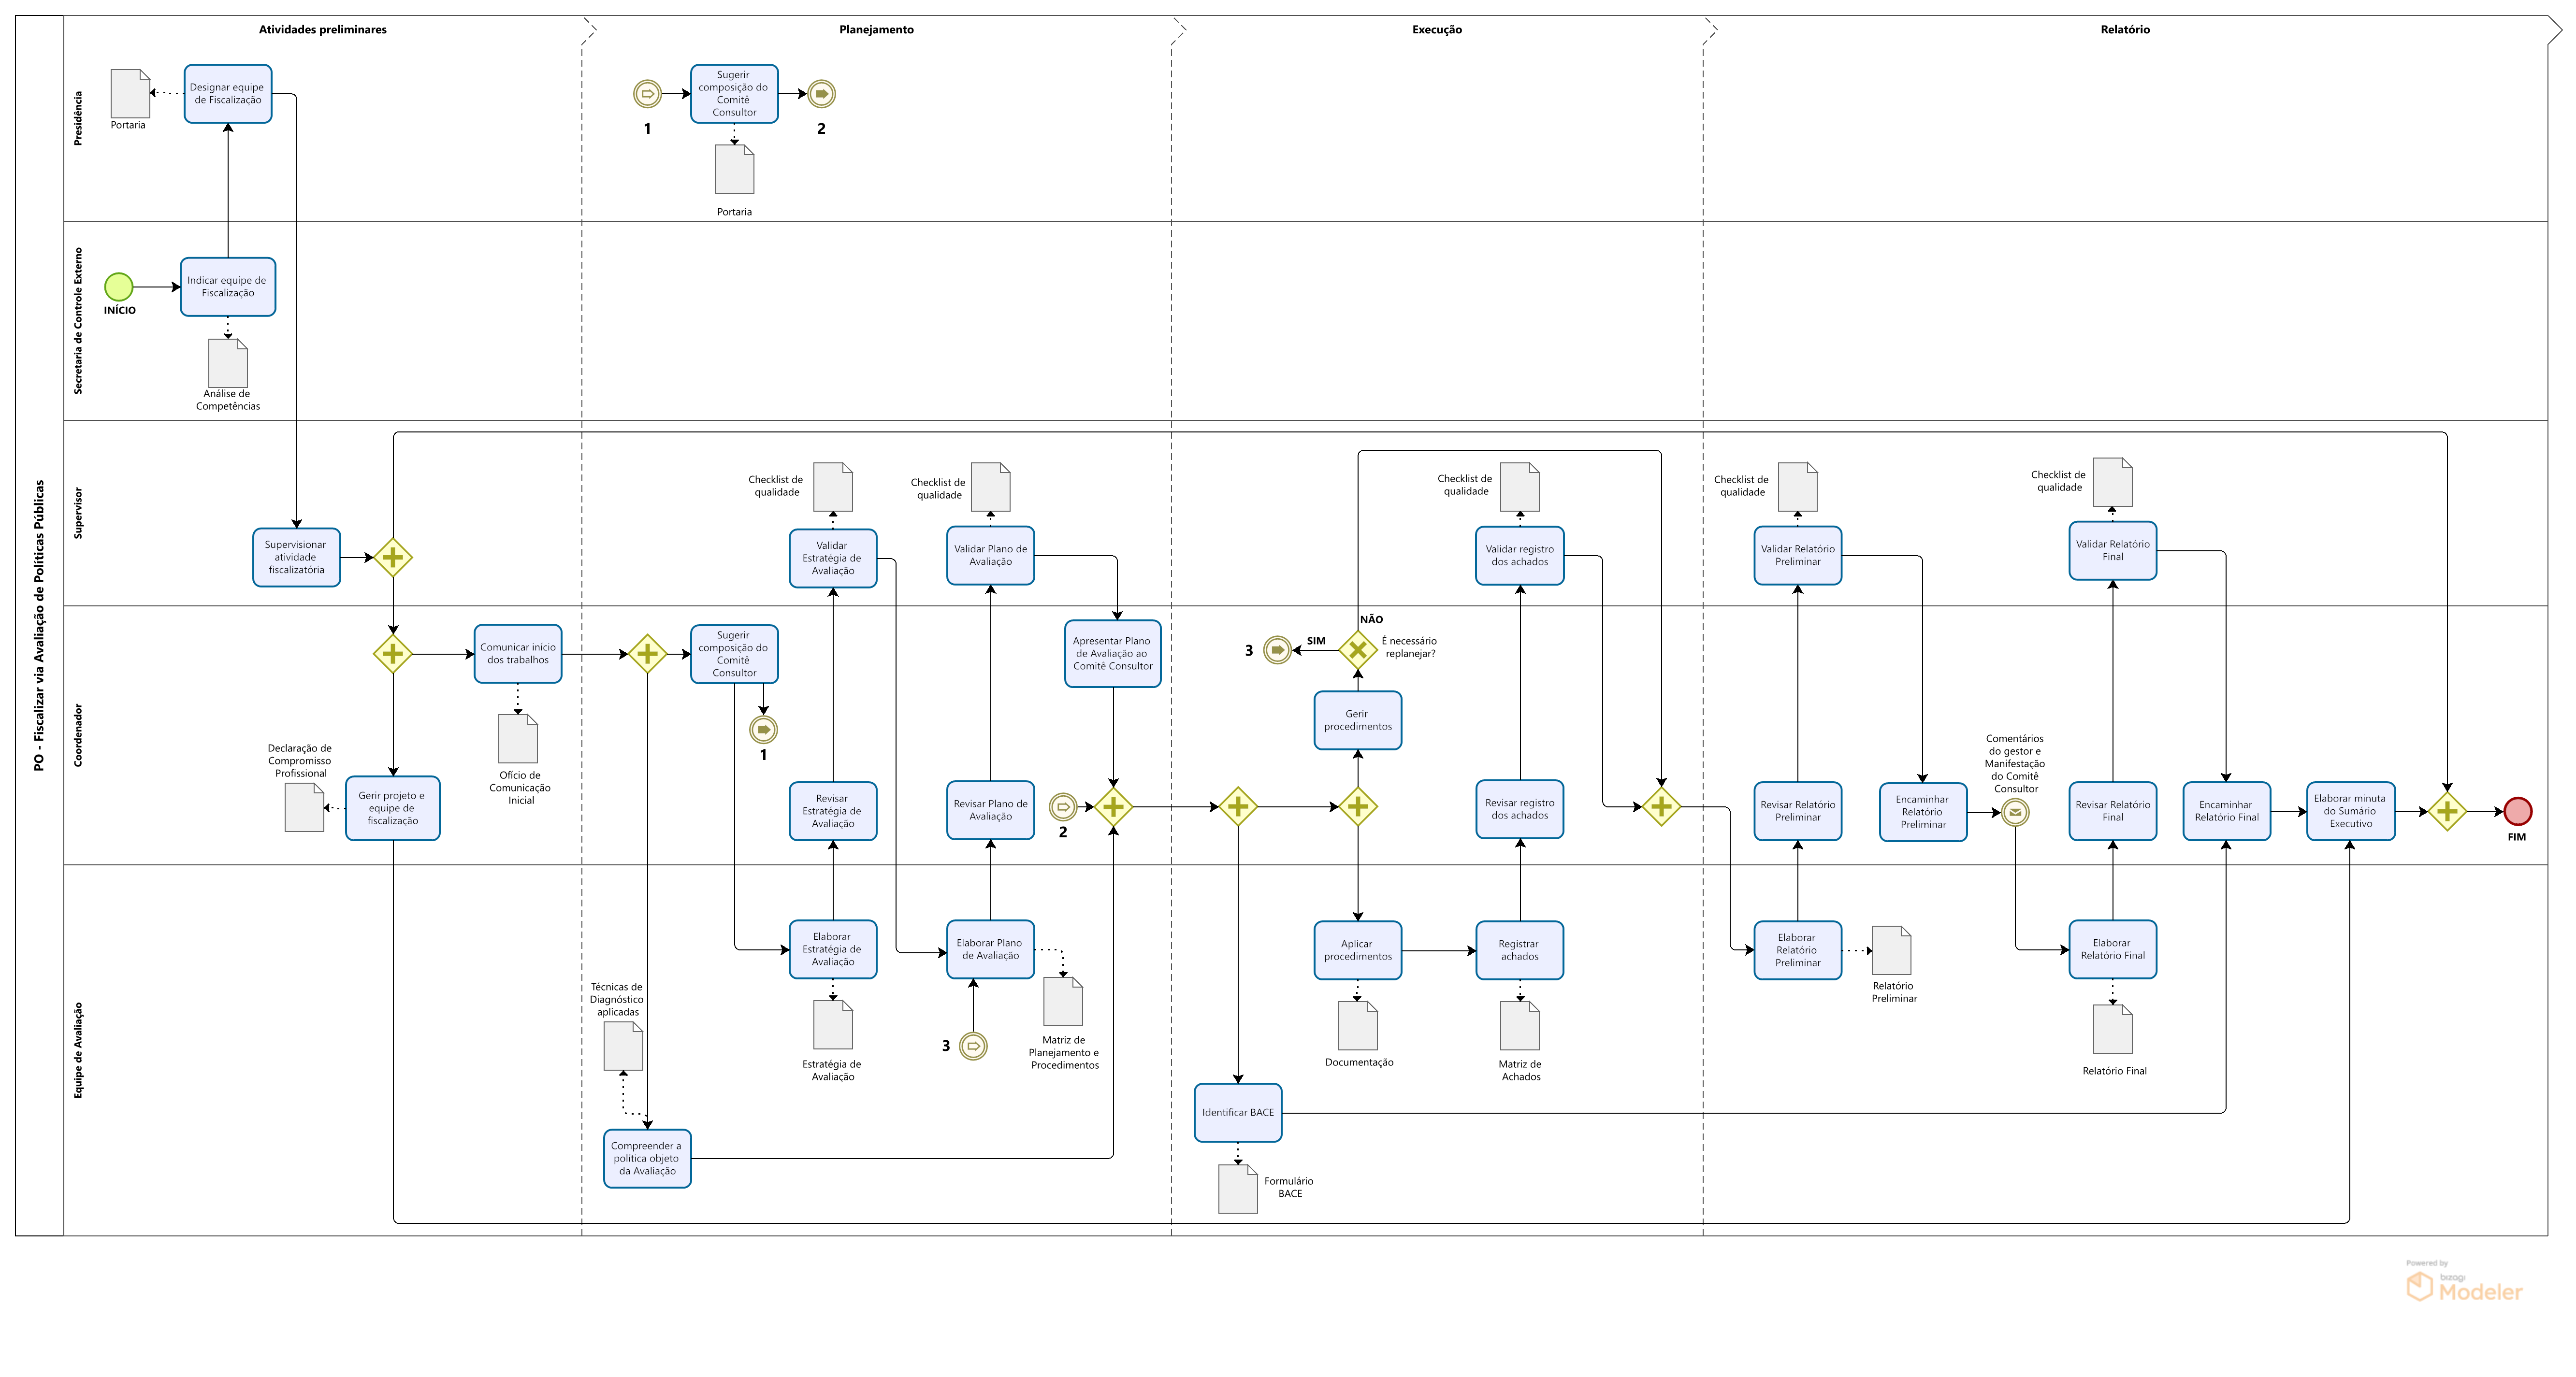2576x1377 pixels.
Task: Select the Planejamento phase header
Action: coord(876,30)
